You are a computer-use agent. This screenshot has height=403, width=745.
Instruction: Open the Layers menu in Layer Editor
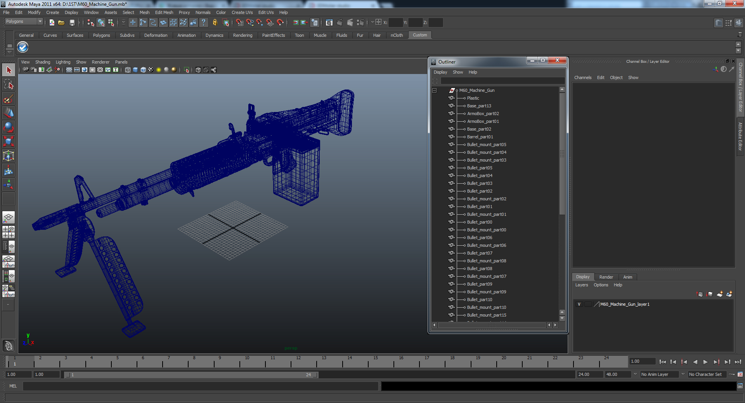(581, 285)
